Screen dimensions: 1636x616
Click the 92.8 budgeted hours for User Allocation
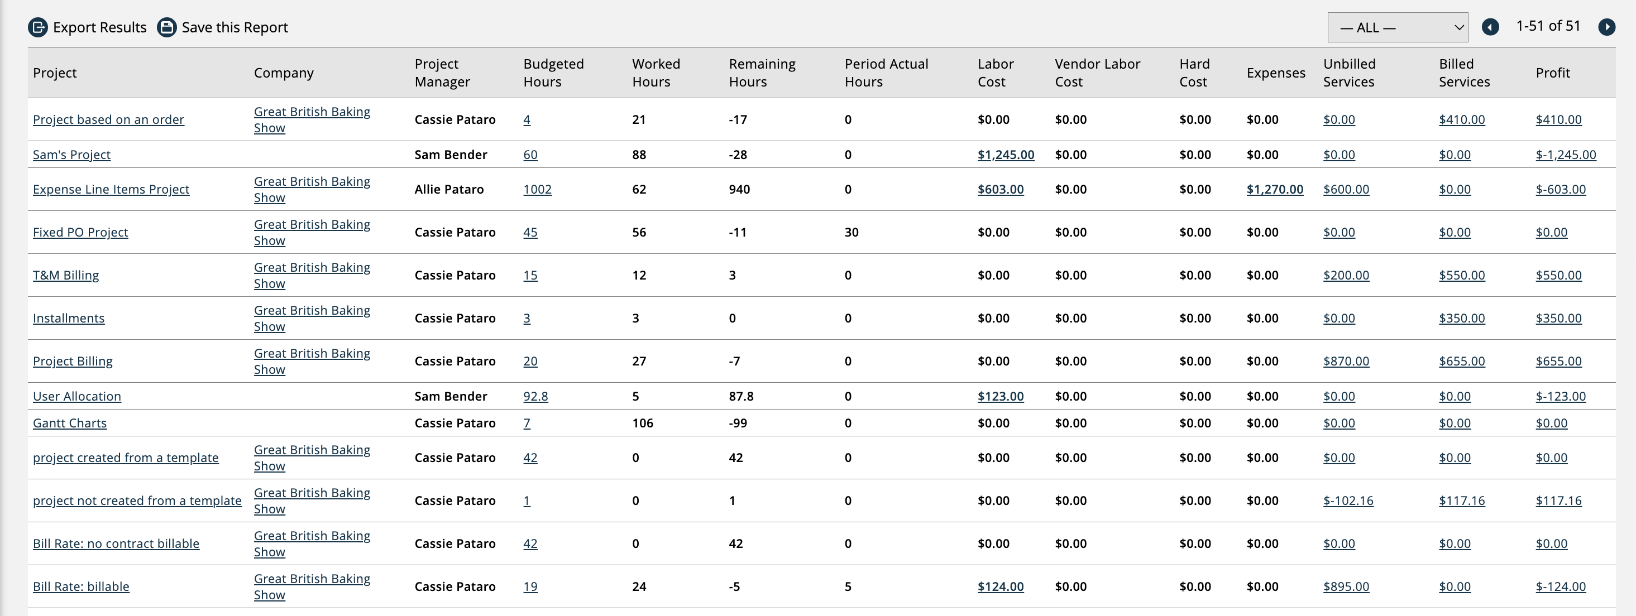[x=536, y=396]
